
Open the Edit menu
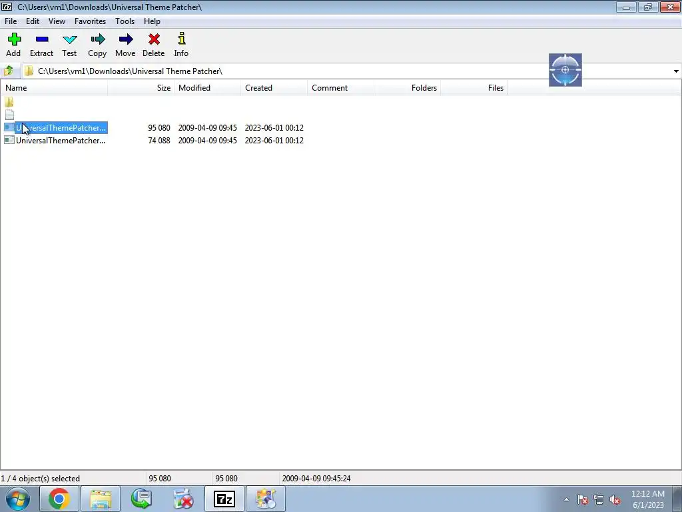pos(32,21)
